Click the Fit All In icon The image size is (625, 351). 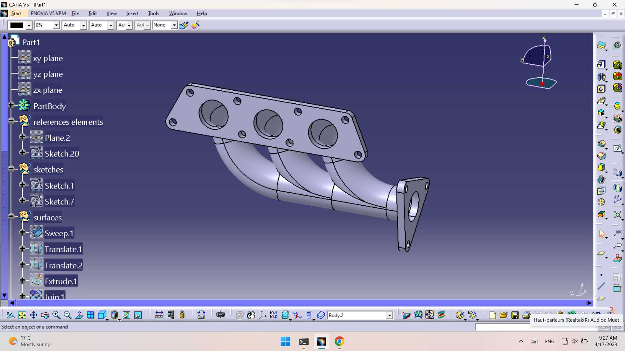[22, 315]
